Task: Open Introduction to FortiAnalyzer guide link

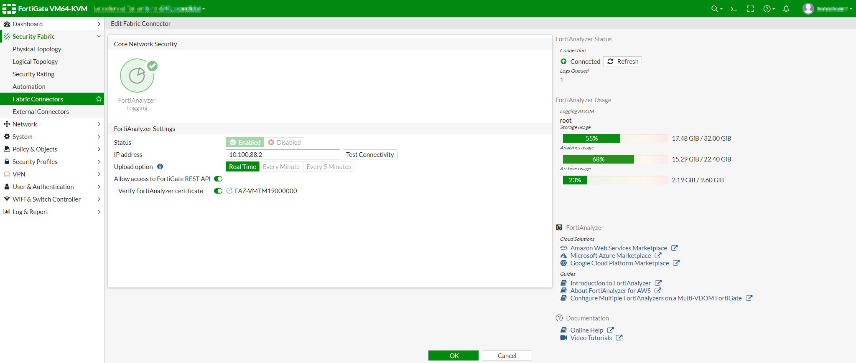Action: pos(611,283)
